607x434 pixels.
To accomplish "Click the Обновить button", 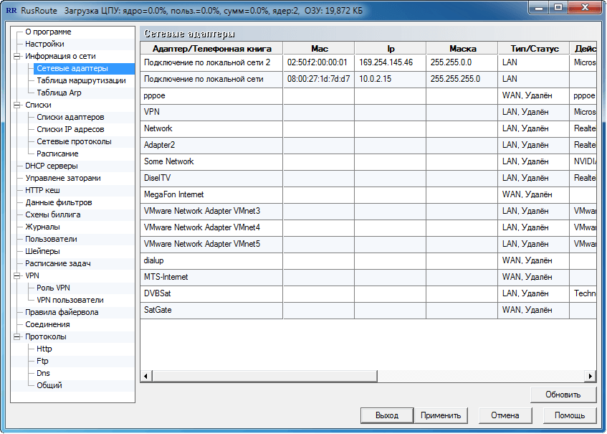I will [x=563, y=395].
